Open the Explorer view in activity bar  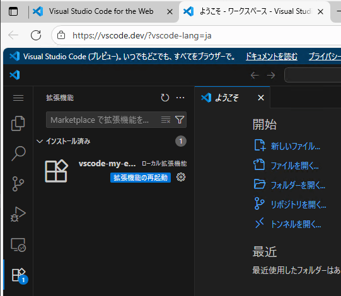18,123
